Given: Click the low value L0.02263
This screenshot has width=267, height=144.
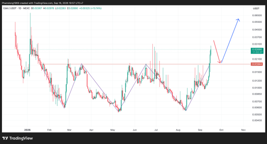Looking at the screenshot, I should pyautogui.click(x=60, y=8).
